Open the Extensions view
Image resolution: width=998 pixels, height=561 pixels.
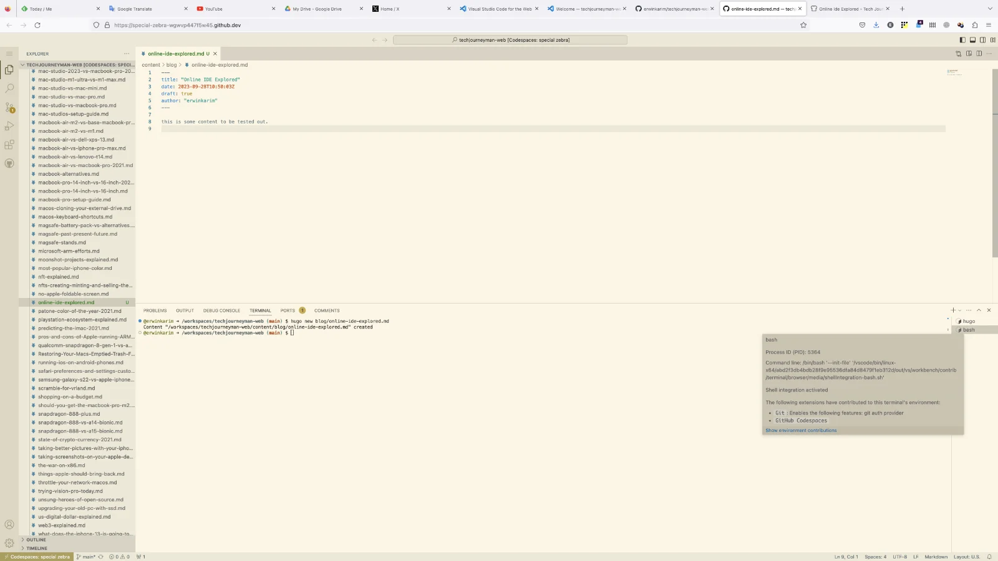point(9,145)
